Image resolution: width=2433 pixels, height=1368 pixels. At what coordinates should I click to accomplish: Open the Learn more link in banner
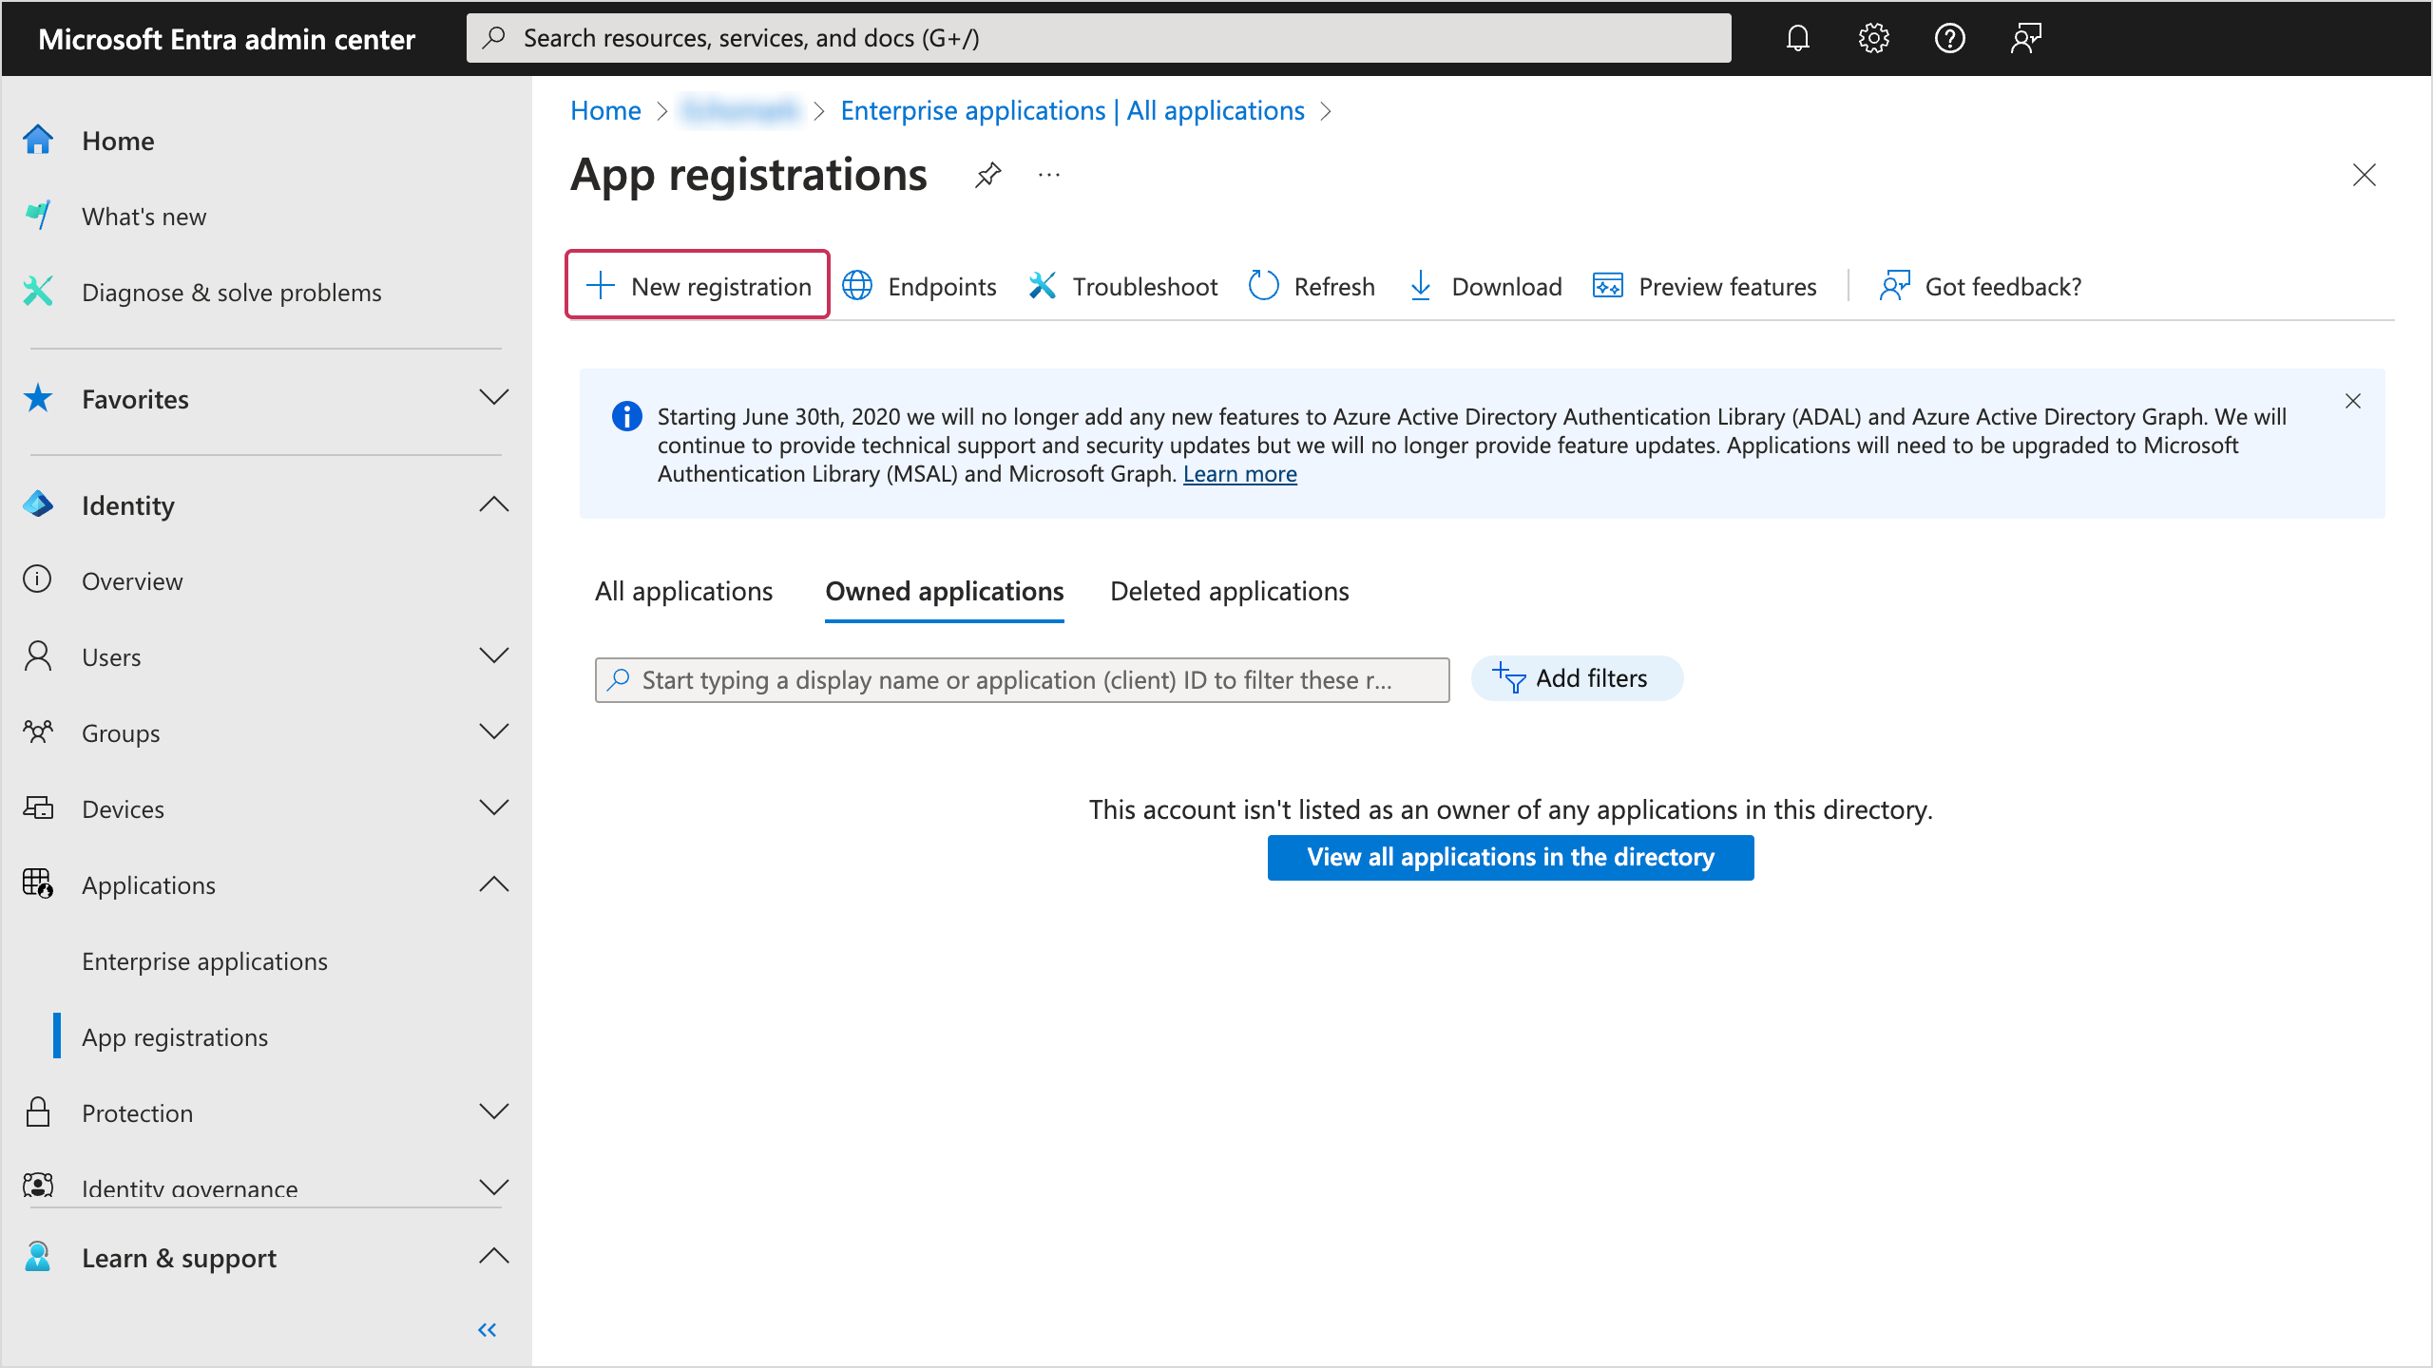click(1239, 473)
